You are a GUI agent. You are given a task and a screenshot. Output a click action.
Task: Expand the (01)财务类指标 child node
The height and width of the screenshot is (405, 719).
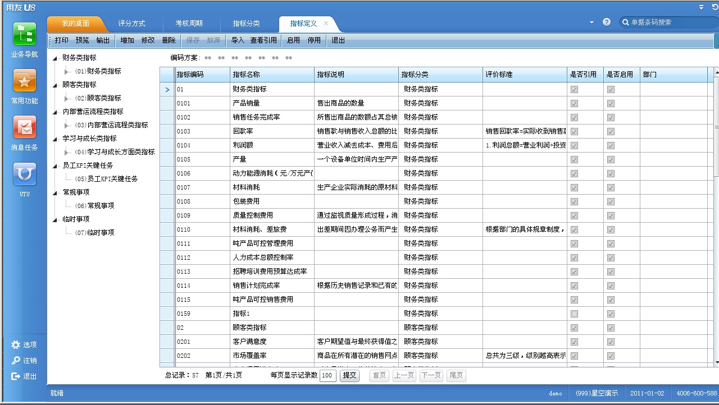click(67, 71)
